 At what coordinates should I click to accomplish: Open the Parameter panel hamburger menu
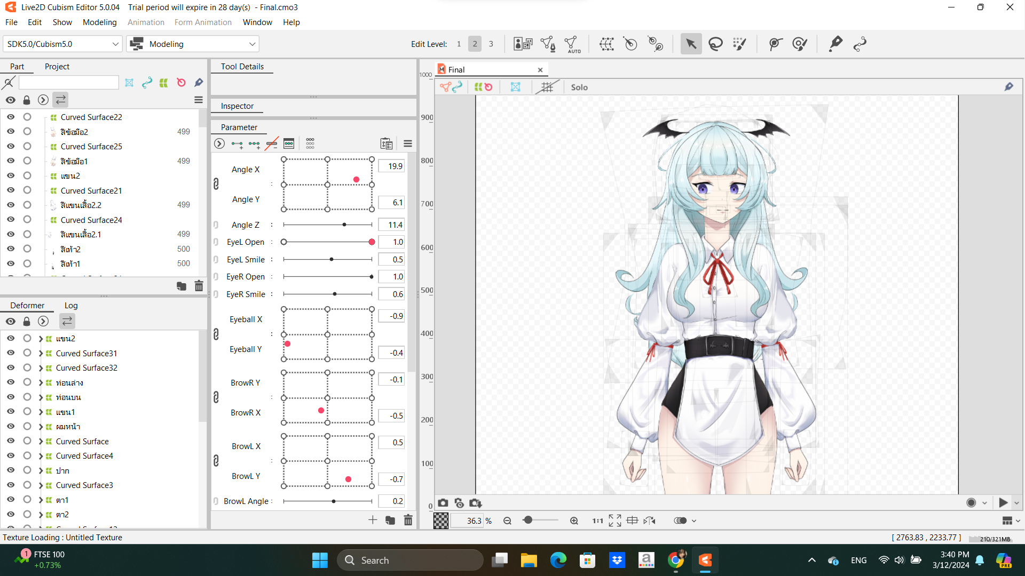(408, 143)
